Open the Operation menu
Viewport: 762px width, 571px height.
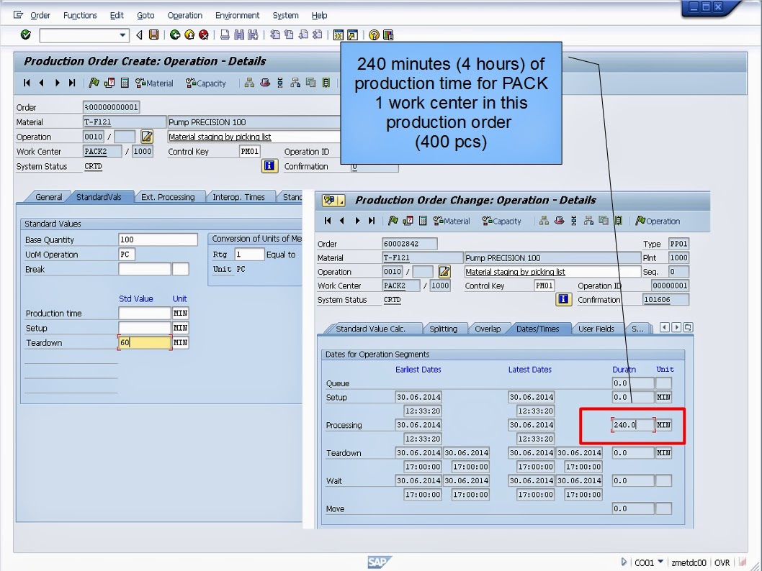(184, 15)
